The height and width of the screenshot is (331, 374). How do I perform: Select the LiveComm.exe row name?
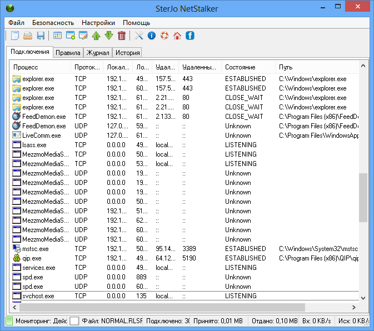(x=42, y=136)
